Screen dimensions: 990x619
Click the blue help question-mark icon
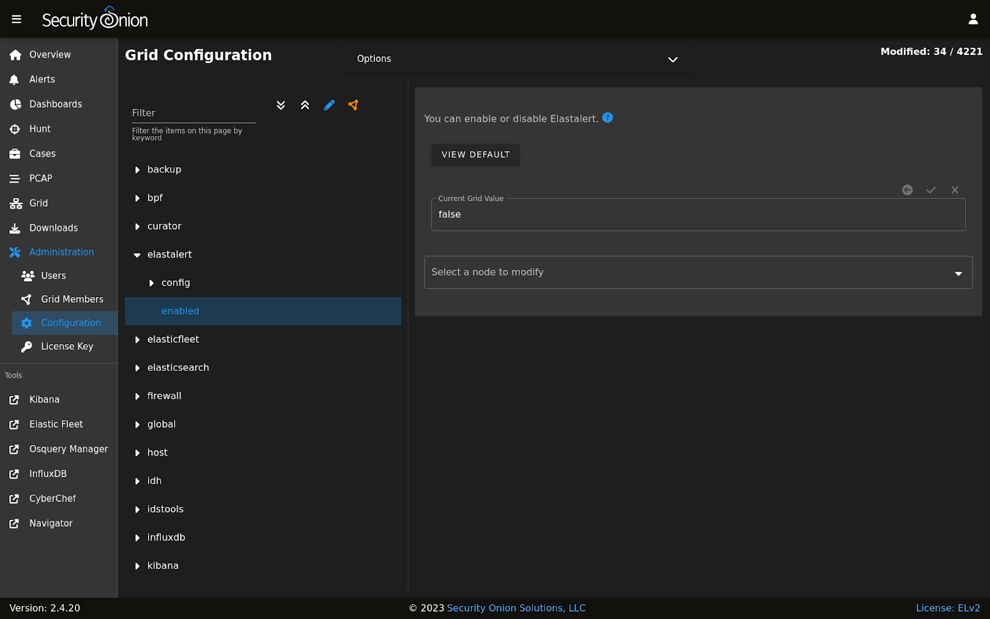pyautogui.click(x=608, y=118)
